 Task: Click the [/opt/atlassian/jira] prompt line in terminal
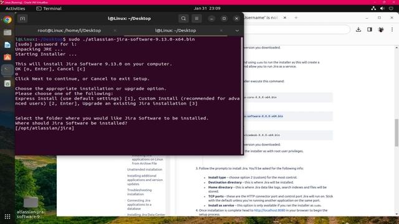coord(45,128)
